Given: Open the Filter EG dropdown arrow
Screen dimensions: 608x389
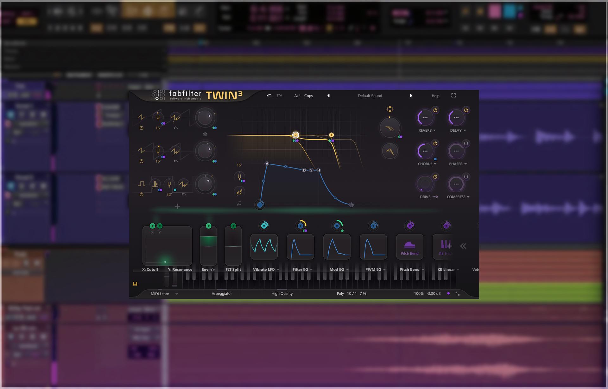Looking at the screenshot, I should (311, 270).
